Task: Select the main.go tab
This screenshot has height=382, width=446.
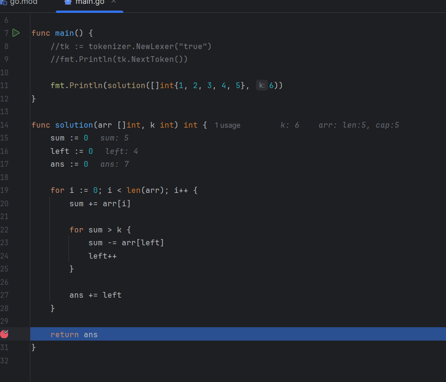Action: [89, 2]
